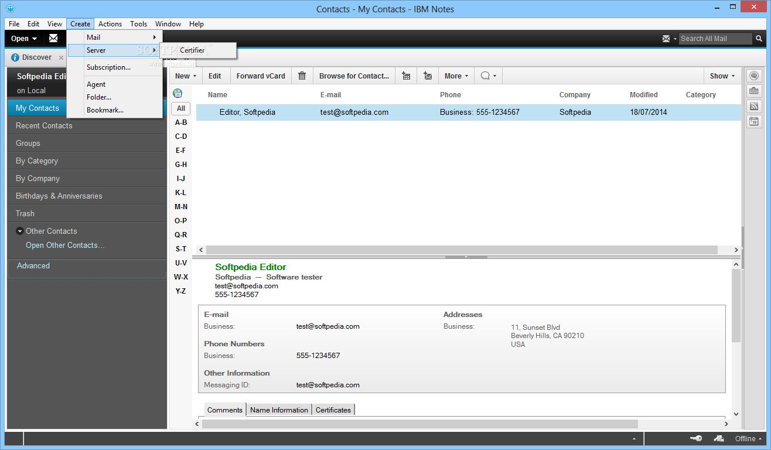The height and width of the screenshot is (450, 771).
Task: Click the trash can delete icon
Action: (302, 76)
